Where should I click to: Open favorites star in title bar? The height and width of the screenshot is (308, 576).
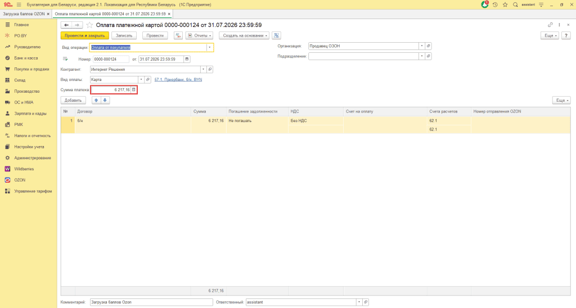click(x=505, y=4)
